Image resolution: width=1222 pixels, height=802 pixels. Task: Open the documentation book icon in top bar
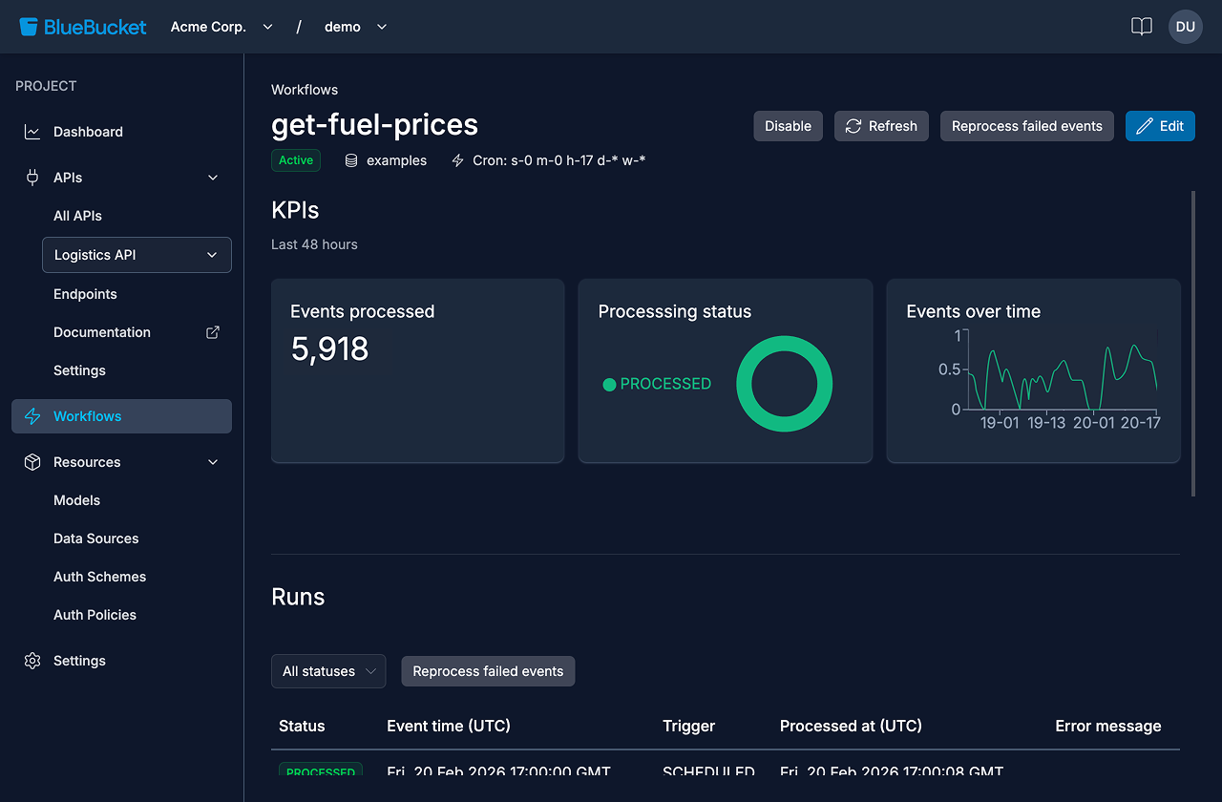[x=1141, y=27]
